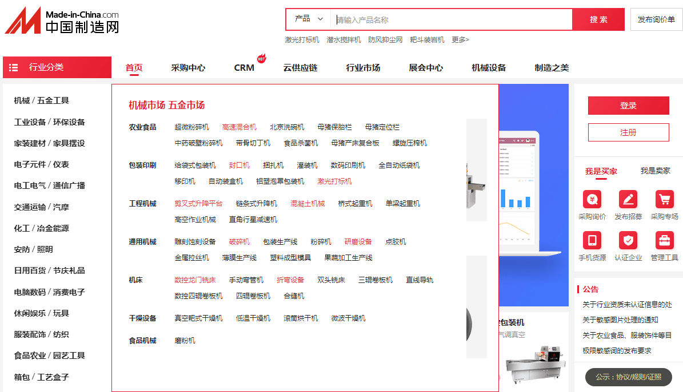Click the 采购专场 shopping cart icon

pyautogui.click(x=664, y=199)
